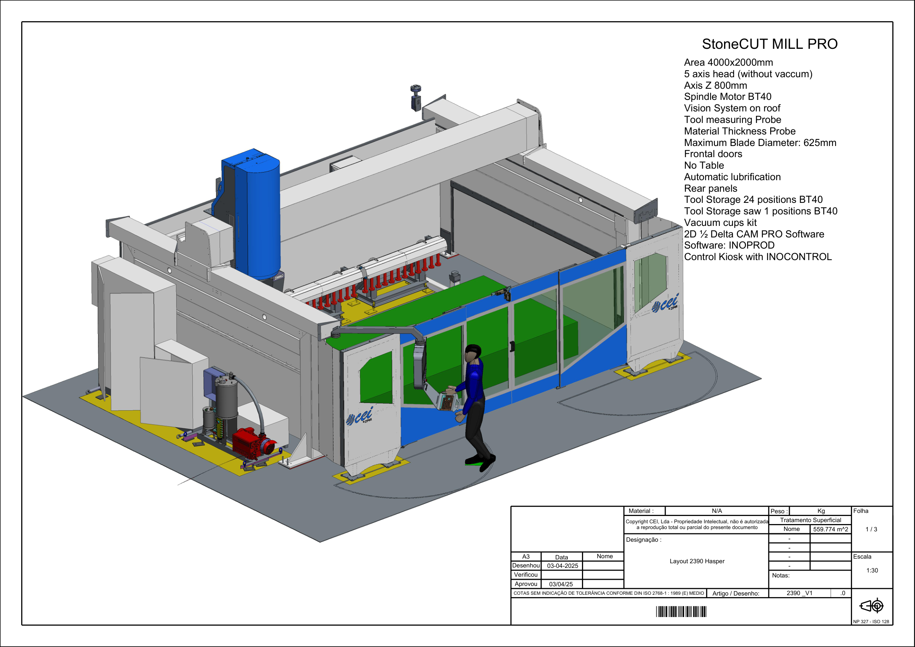Select the 'Axis Z 800mm' text
The width and height of the screenshot is (915, 647).
coord(715,85)
